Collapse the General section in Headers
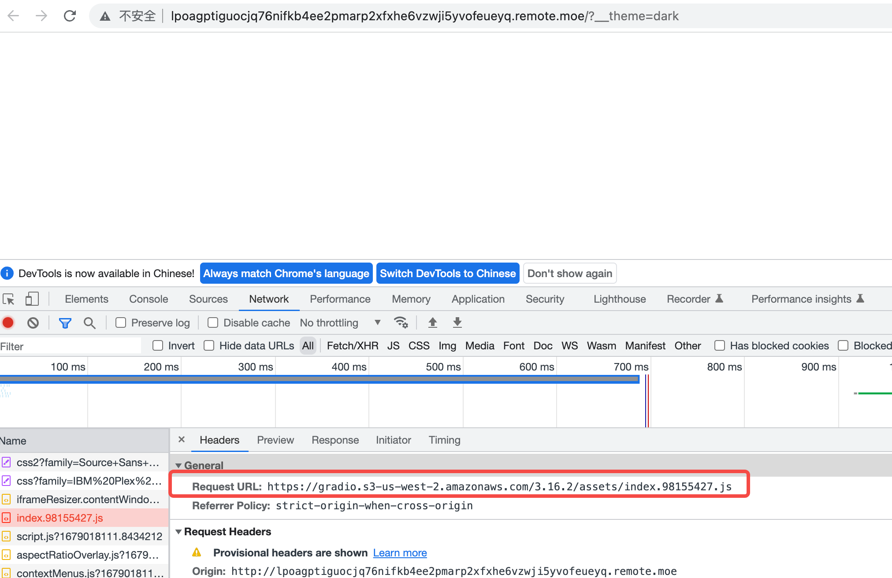The image size is (892, 578). pyautogui.click(x=179, y=465)
